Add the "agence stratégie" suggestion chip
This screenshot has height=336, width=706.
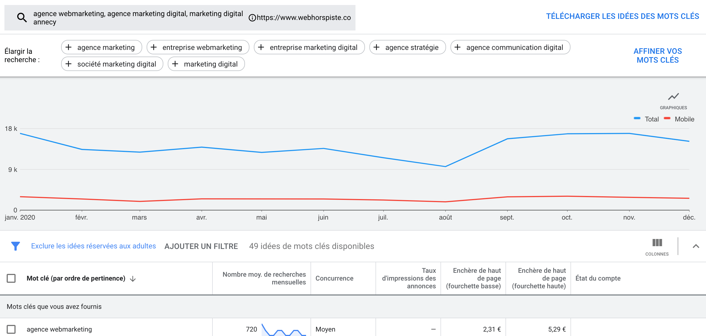point(407,47)
